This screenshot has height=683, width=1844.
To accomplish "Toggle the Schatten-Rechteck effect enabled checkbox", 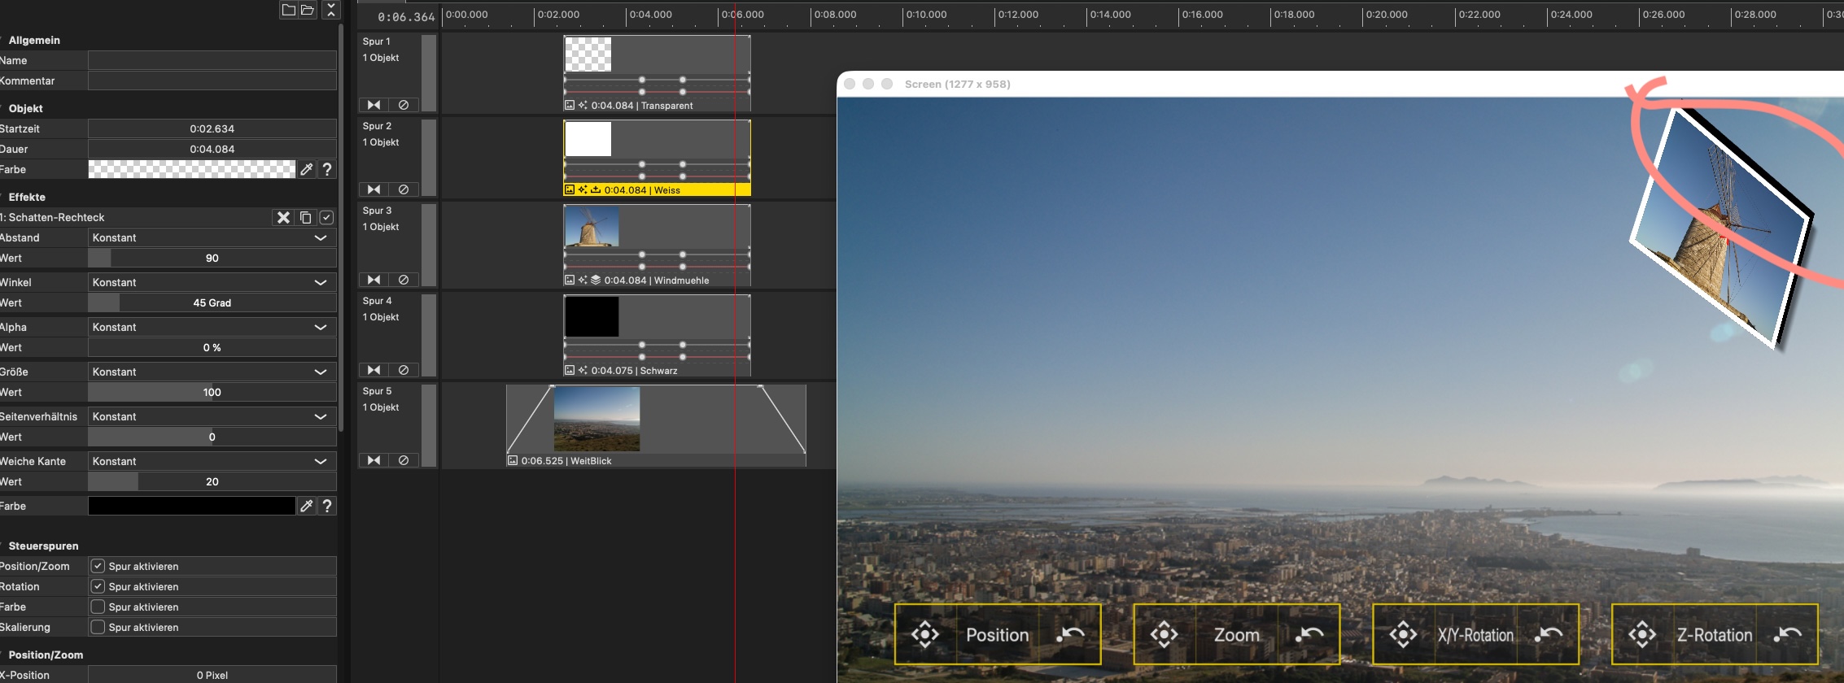I will pos(326,217).
